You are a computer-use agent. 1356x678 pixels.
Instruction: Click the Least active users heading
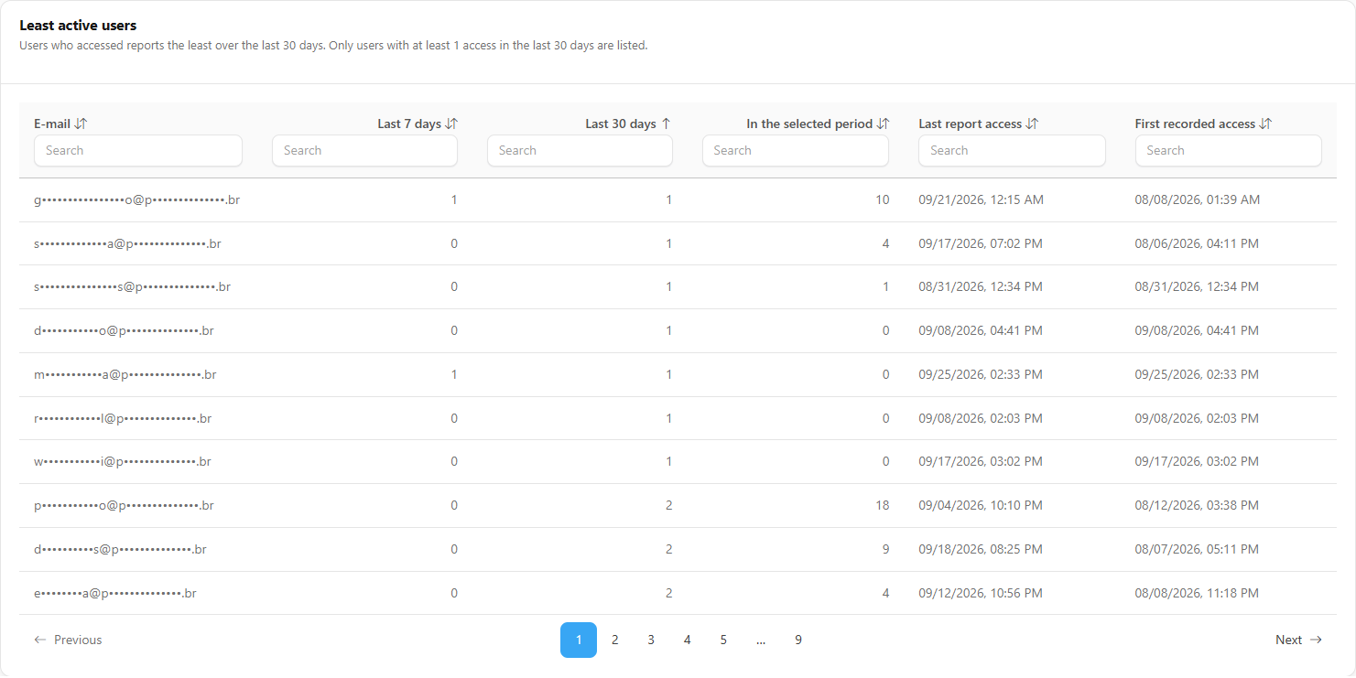(x=78, y=26)
